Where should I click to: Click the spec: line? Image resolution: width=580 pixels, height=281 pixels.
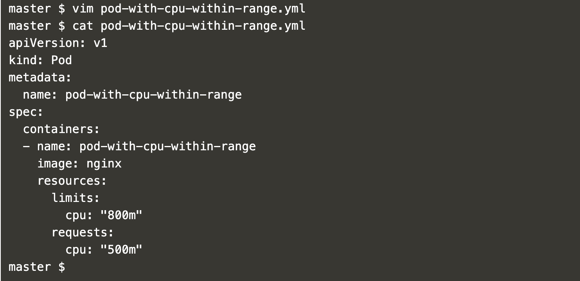(x=26, y=112)
